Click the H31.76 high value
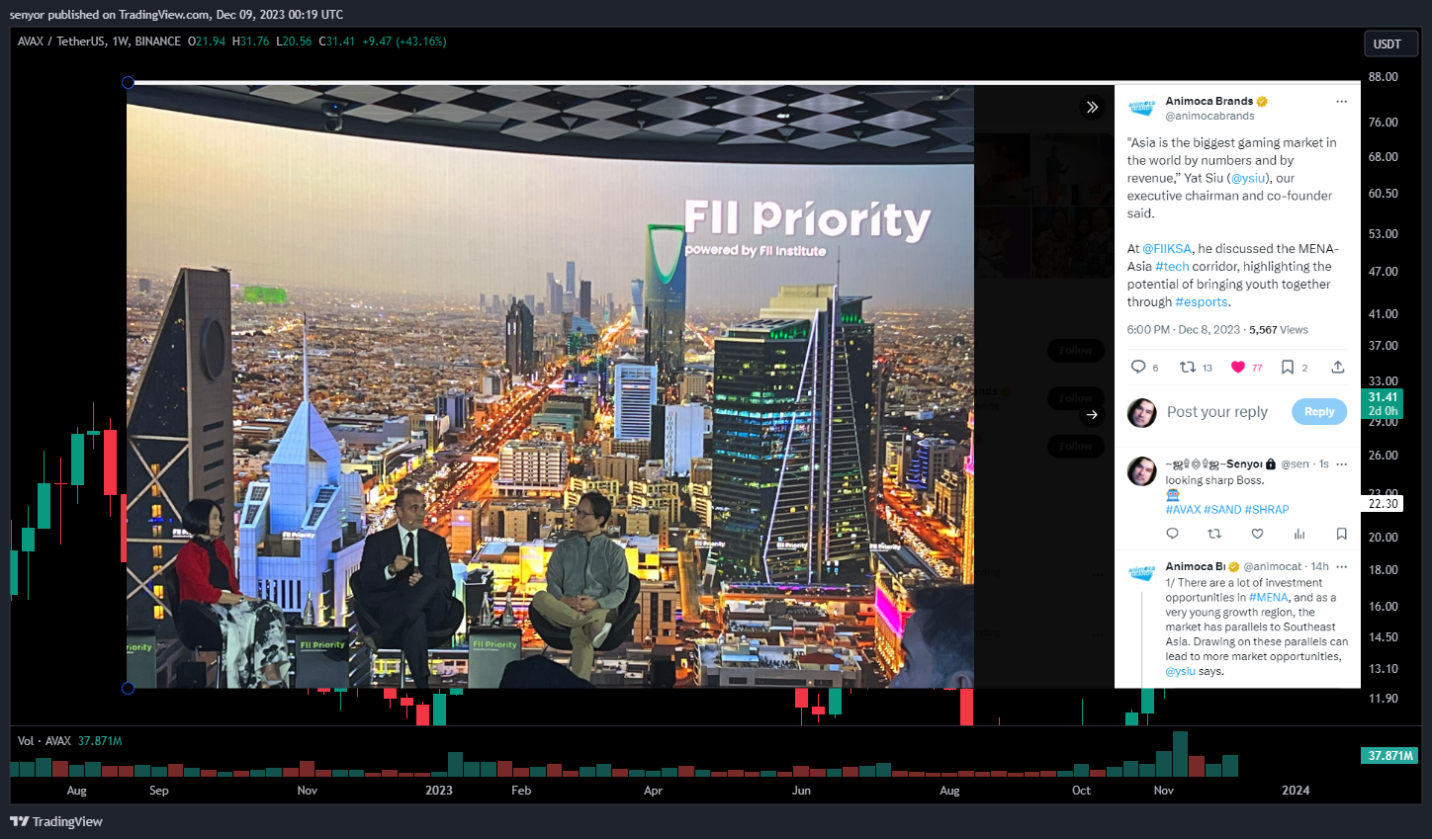 pos(250,42)
